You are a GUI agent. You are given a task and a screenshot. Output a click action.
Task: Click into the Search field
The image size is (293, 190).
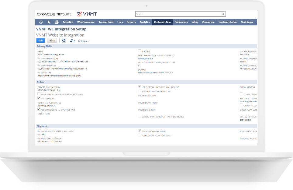click(x=178, y=14)
